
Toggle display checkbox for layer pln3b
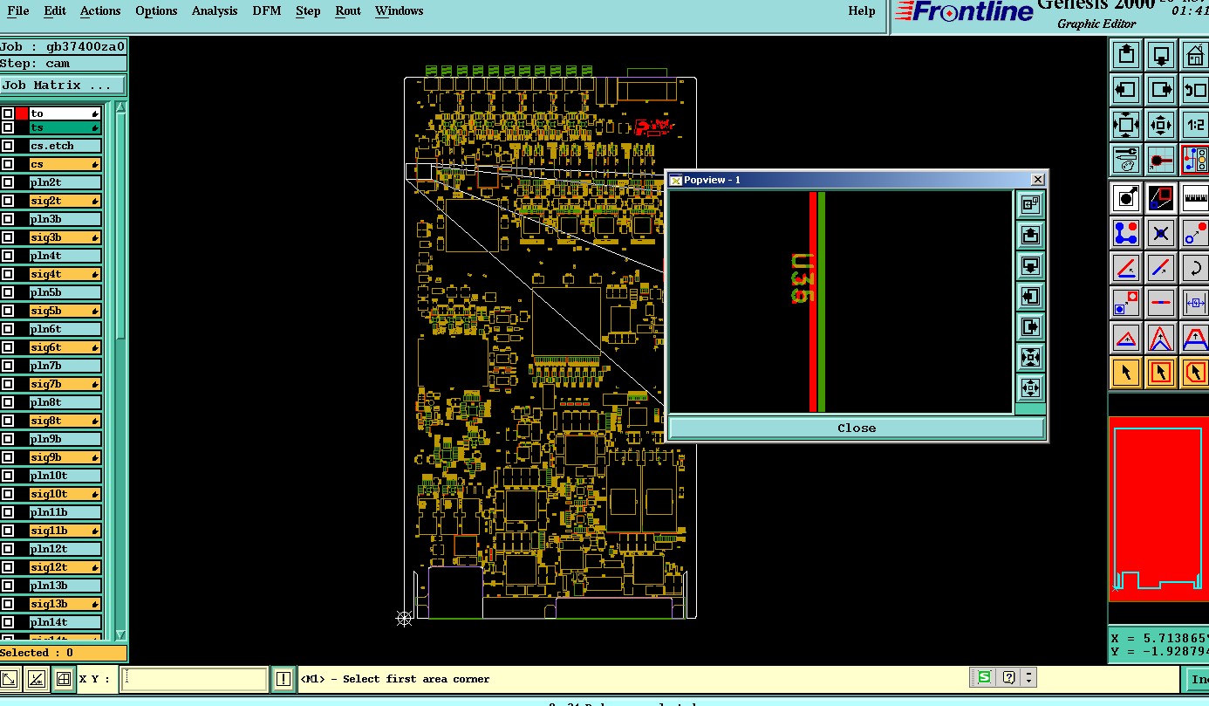(x=8, y=219)
